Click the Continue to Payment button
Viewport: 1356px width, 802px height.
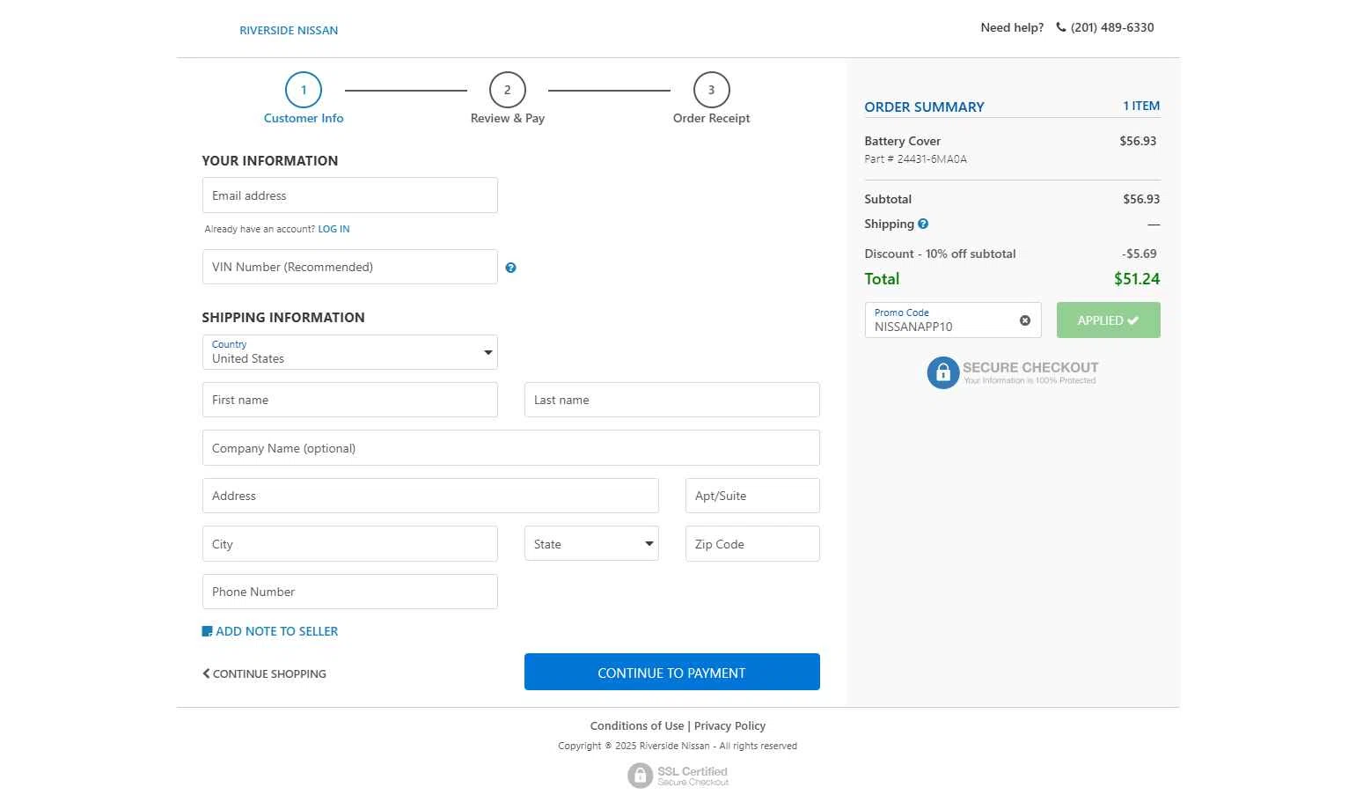[x=672, y=672]
